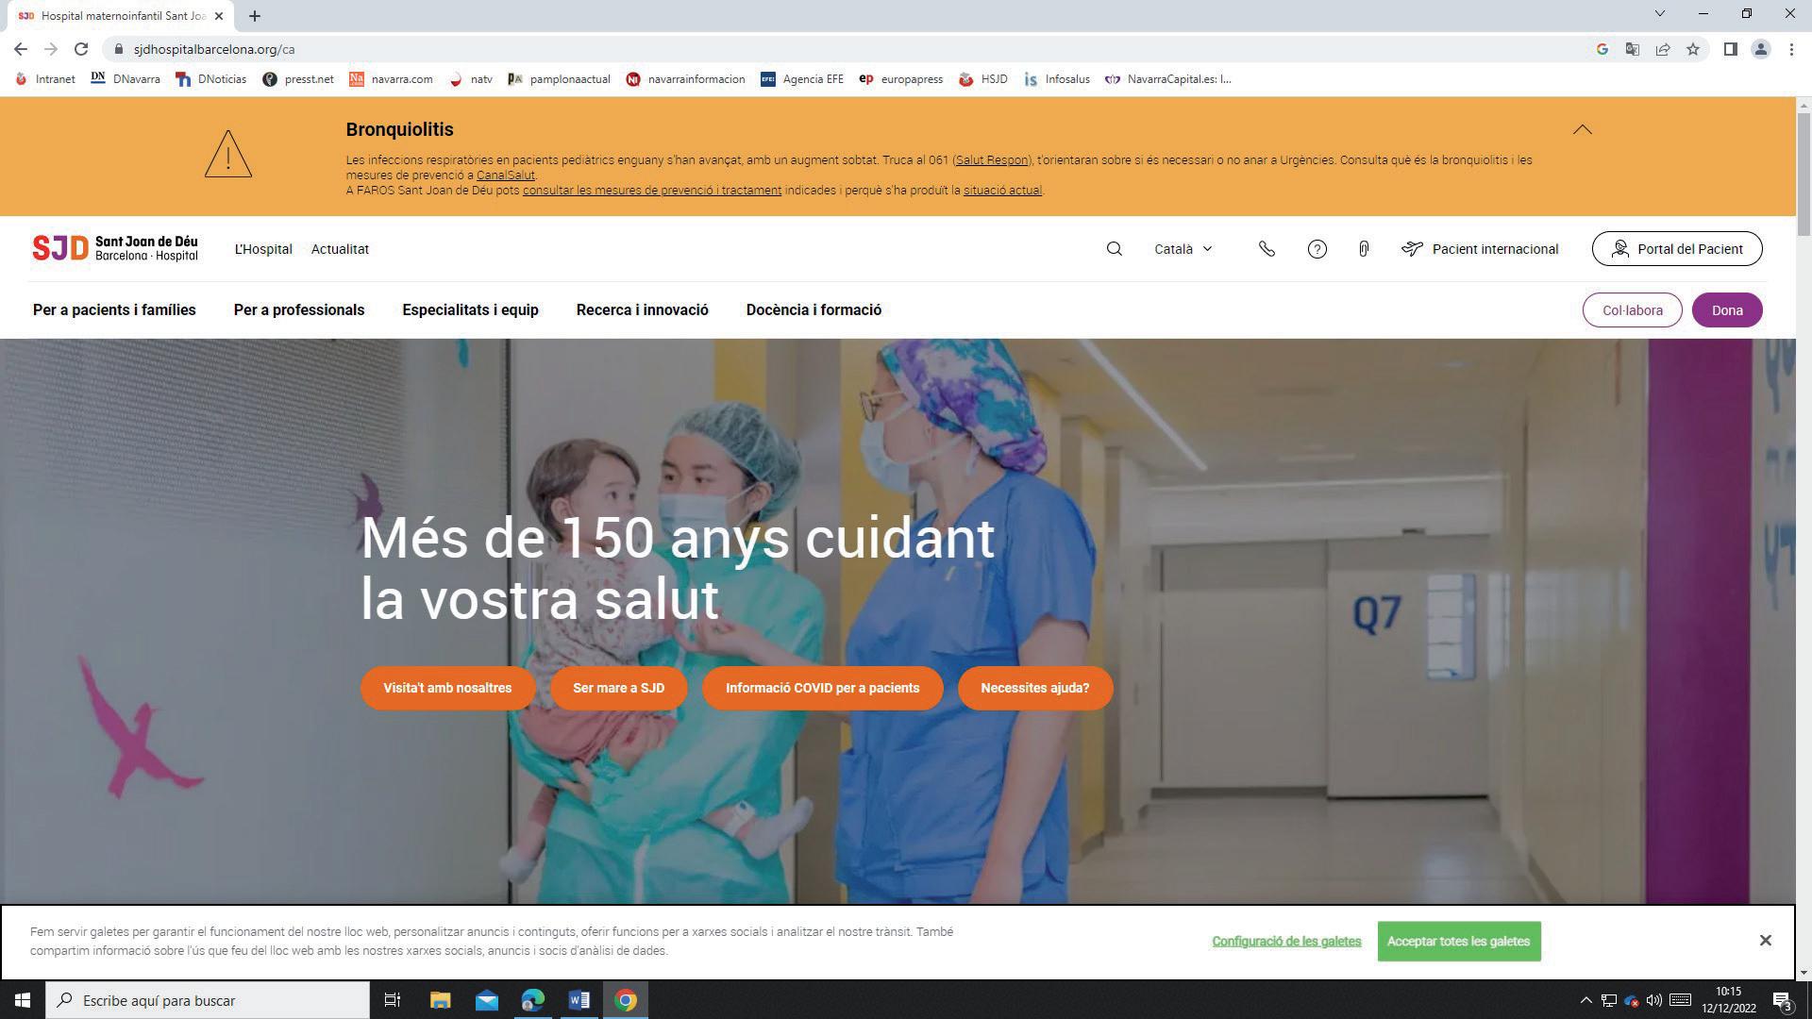Reload the page with refresh icon

(x=81, y=49)
